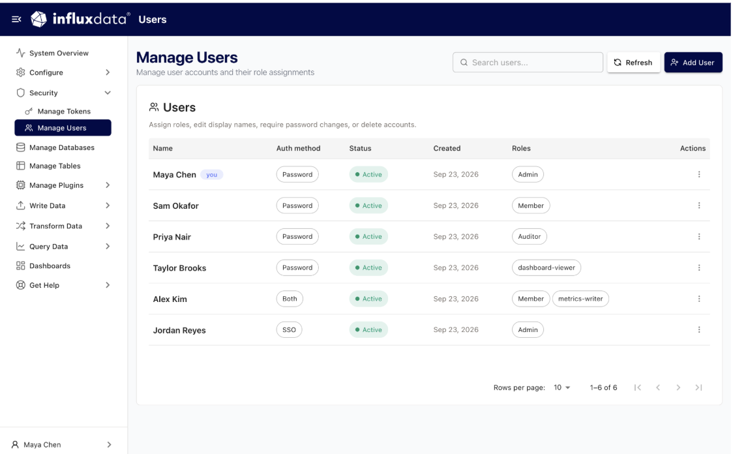Viewport: 733px width, 454px height.
Task: Expand the Write Data chevron
Action: pyautogui.click(x=108, y=205)
